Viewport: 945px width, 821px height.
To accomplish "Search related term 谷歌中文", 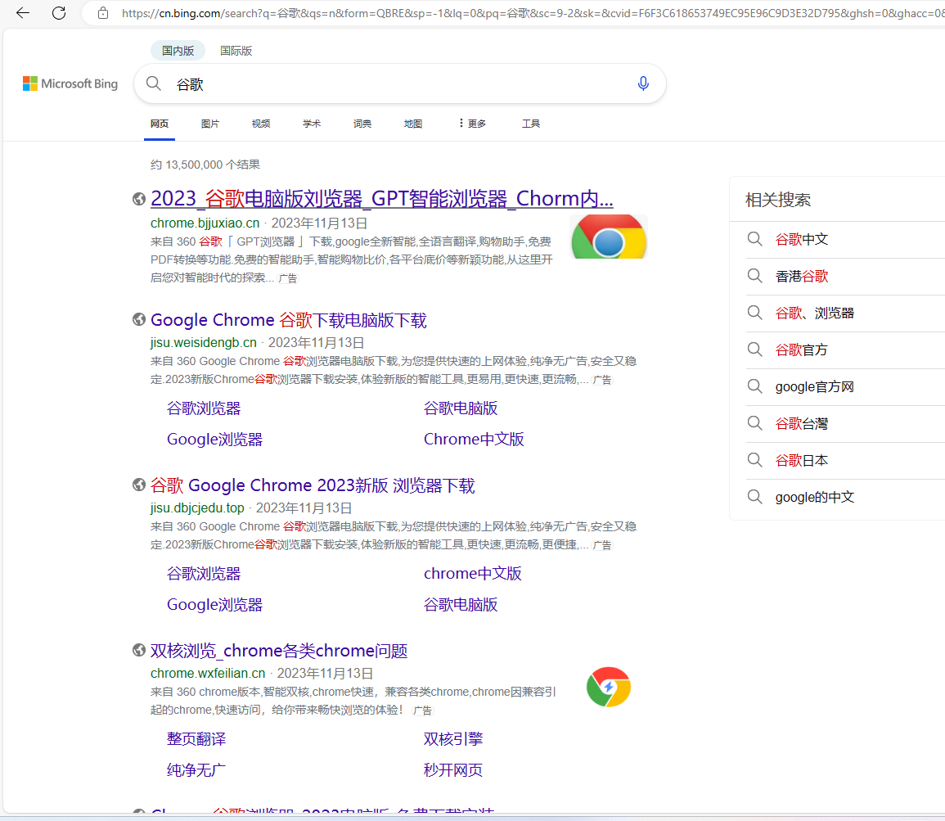I will point(802,239).
